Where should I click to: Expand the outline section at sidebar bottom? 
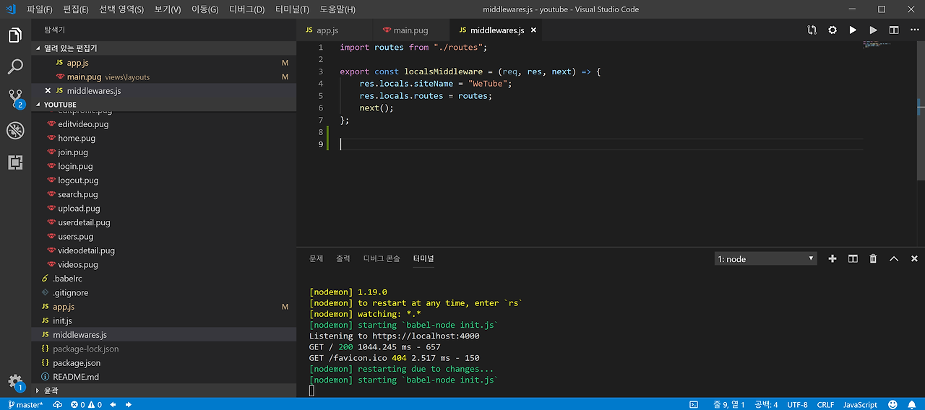pyautogui.click(x=51, y=391)
